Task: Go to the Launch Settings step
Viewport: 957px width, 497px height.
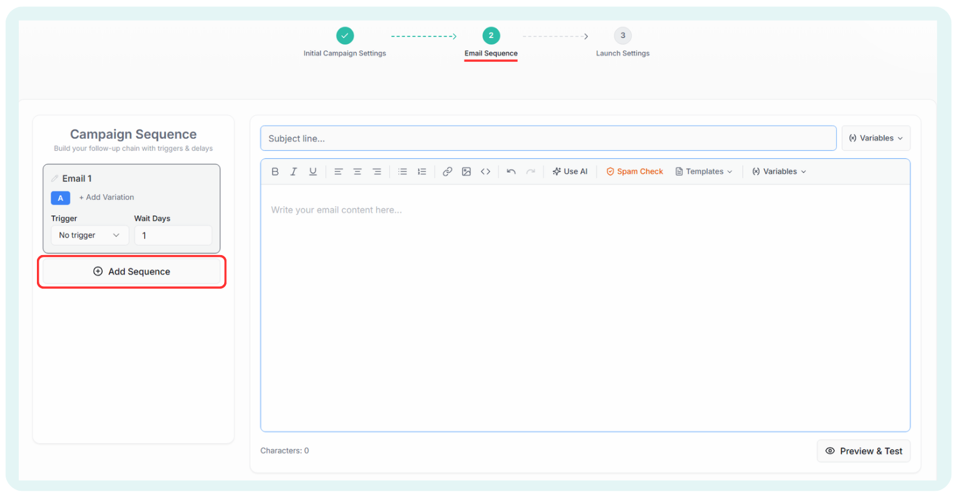Action: click(623, 53)
